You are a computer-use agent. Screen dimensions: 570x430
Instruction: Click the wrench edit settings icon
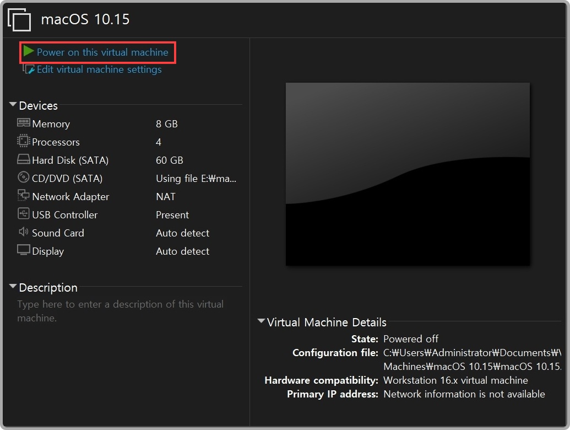[x=29, y=69]
